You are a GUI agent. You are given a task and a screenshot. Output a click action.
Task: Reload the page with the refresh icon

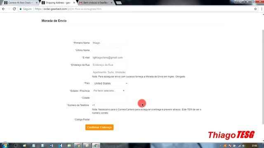click(x=14, y=9)
